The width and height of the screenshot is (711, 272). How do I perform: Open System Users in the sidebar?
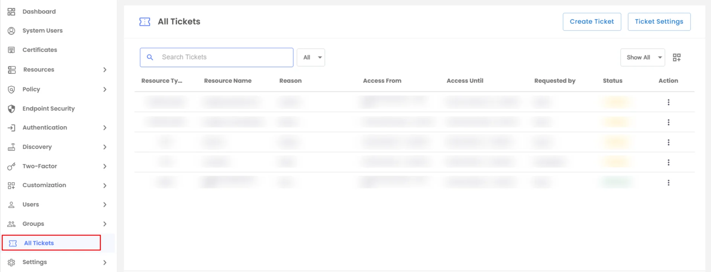(42, 30)
